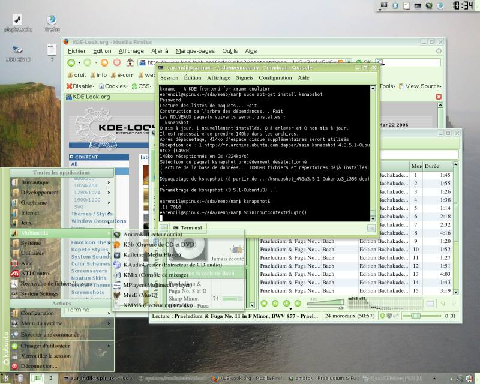Click the Firefox URL address field
480x384 pixels.
[x=241, y=62]
